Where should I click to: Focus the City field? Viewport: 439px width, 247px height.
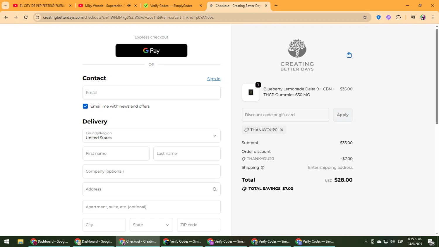pyautogui.click(x=104, y=225)
